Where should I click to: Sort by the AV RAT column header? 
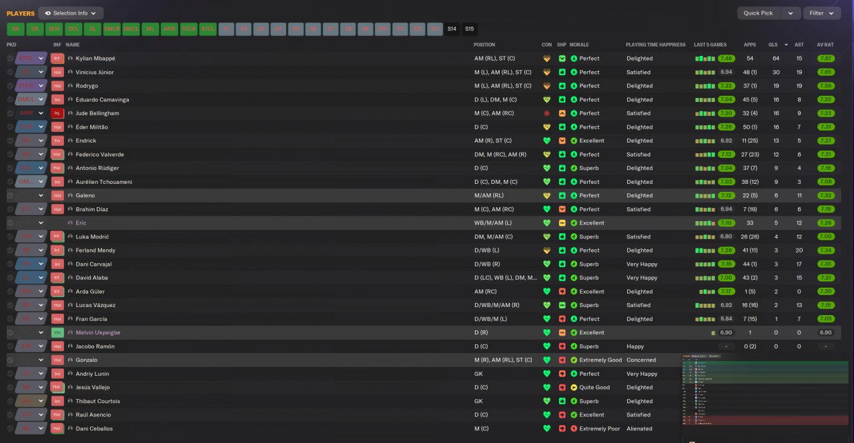point(825,45)
